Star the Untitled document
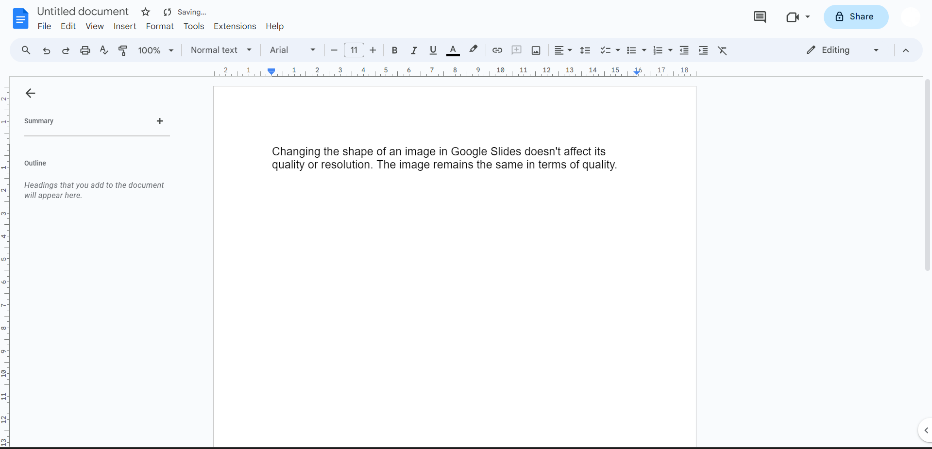Screen dimensions: 932x449 (x=146, y=12)
